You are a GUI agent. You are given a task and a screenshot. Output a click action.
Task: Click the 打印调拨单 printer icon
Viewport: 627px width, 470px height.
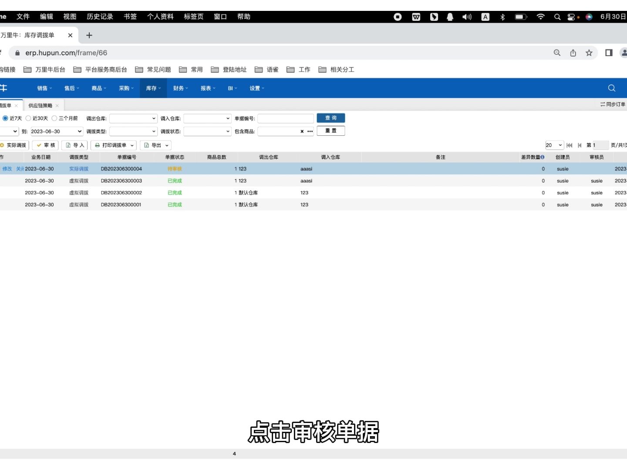point(97,145)
